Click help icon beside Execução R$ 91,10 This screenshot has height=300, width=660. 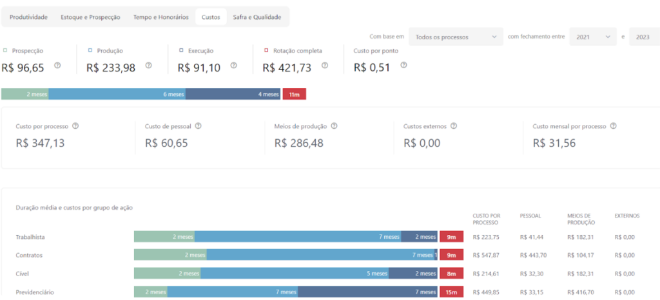233,66
